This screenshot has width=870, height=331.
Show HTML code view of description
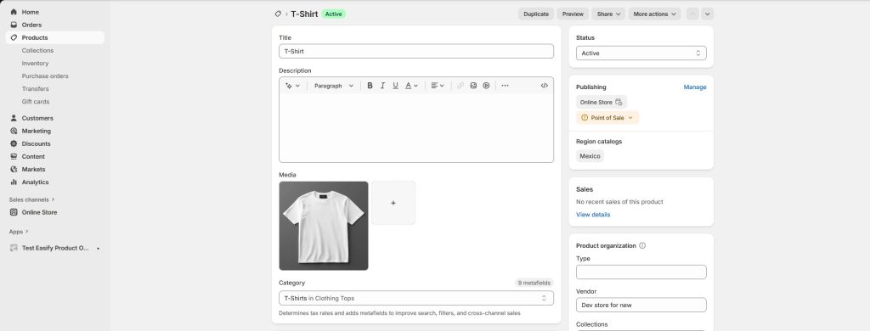545,86
